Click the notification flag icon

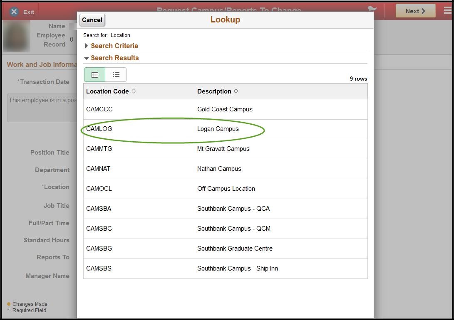372,10
